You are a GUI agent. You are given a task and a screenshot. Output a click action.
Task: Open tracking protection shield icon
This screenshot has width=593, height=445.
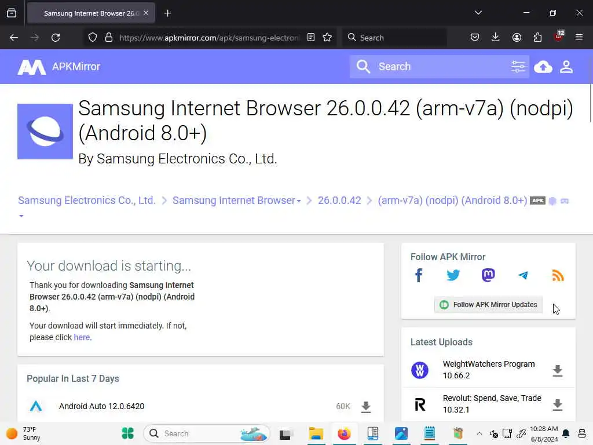(x=92, y=38)
